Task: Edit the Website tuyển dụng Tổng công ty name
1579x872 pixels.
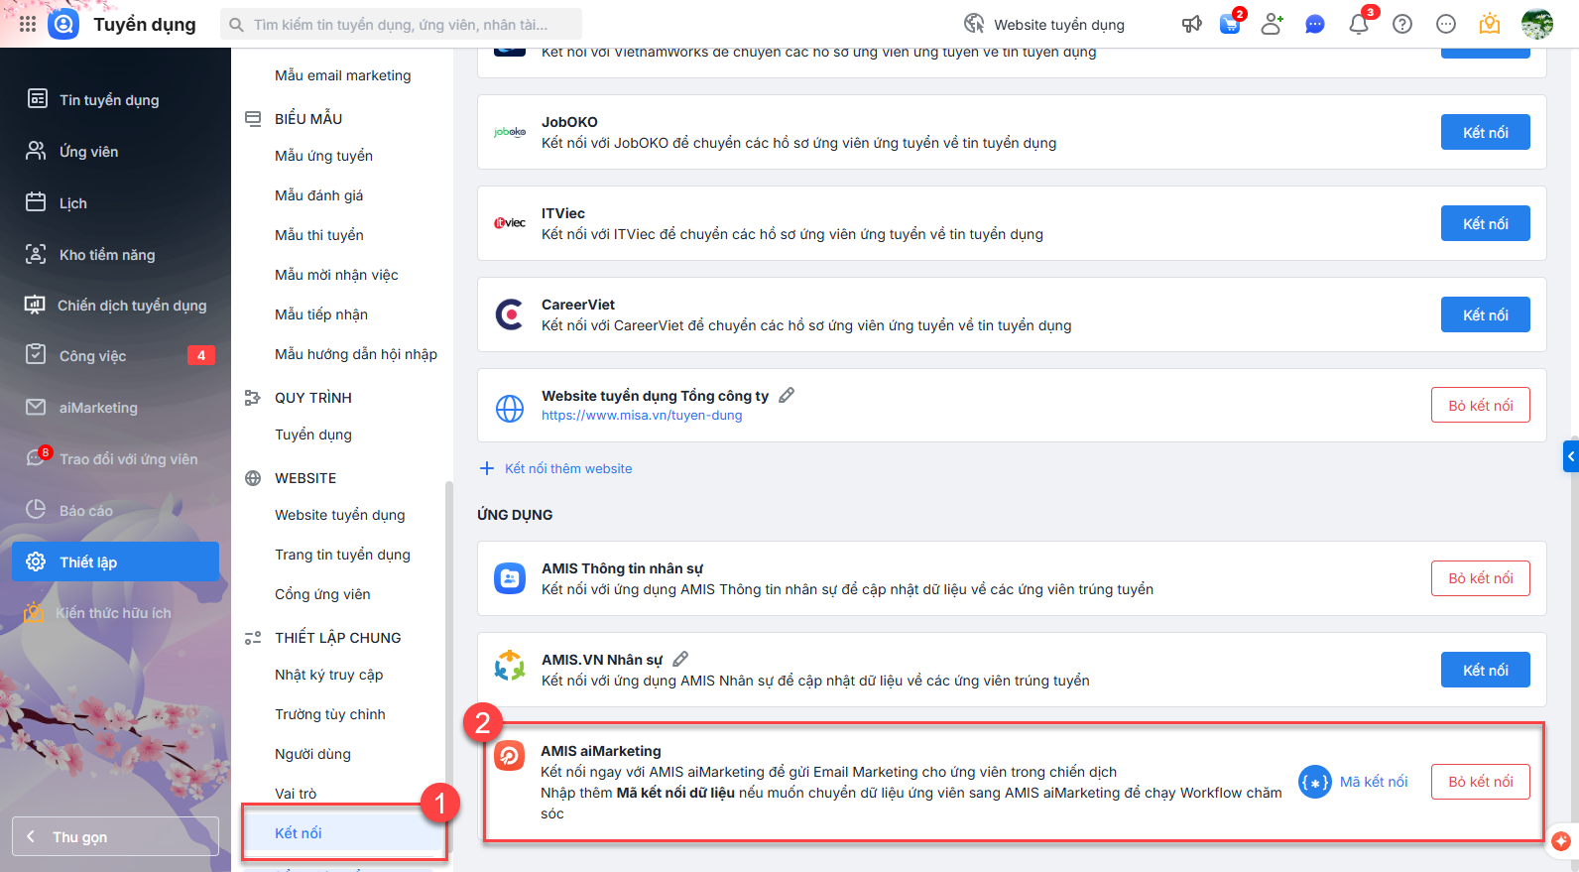Action: tap(787, 395)
